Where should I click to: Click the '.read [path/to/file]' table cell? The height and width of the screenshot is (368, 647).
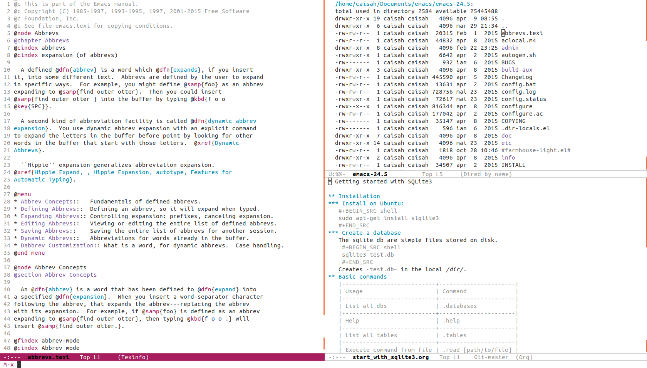click(x=477, y=350)
